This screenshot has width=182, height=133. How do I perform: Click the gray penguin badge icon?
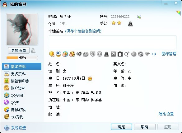pyautogui.click(x=106, y=54)
